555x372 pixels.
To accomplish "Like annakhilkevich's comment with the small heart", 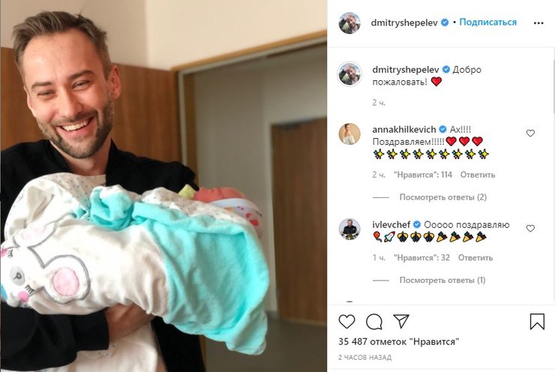I will point(530,133).
